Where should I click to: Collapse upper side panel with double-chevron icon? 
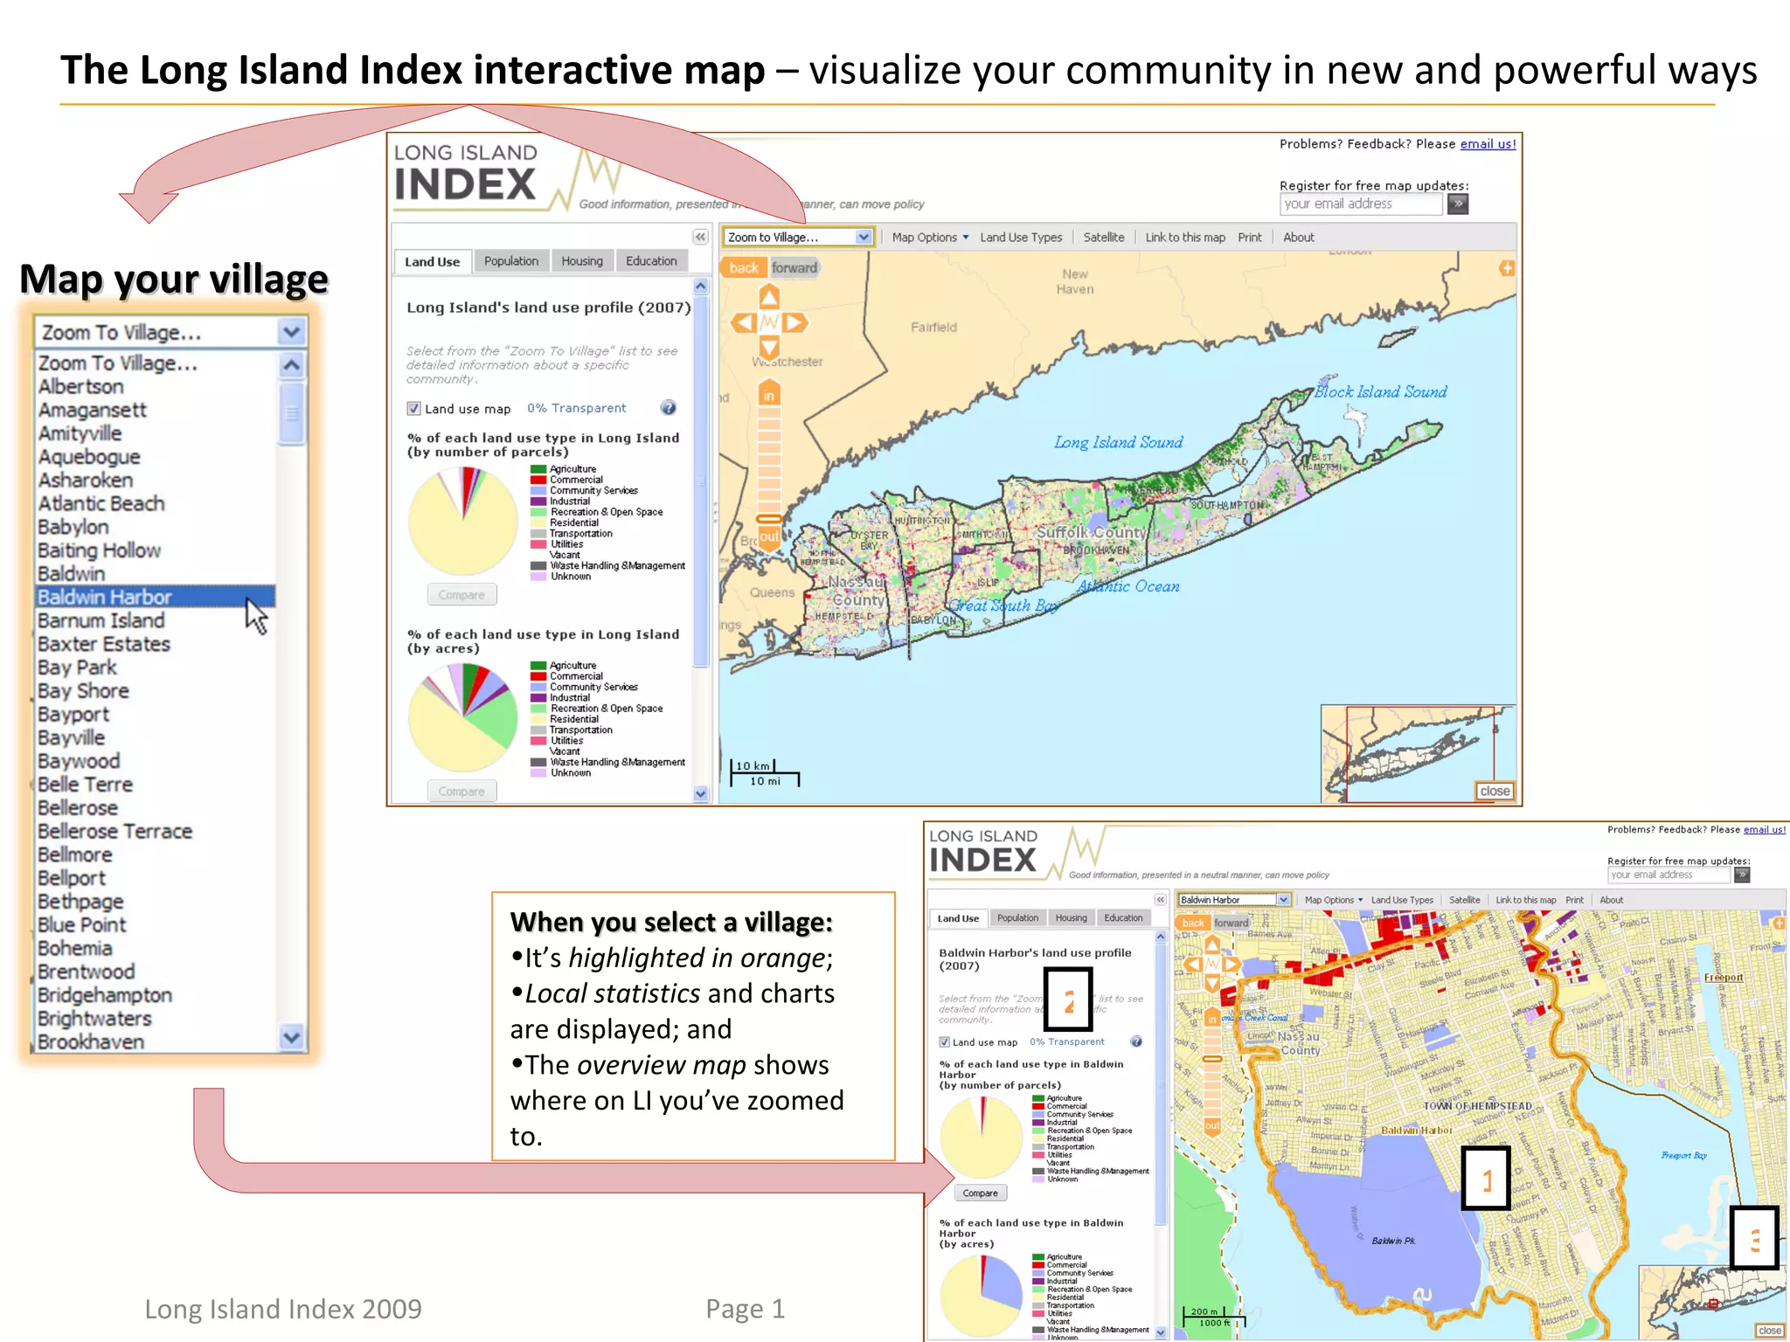(700, 237)
